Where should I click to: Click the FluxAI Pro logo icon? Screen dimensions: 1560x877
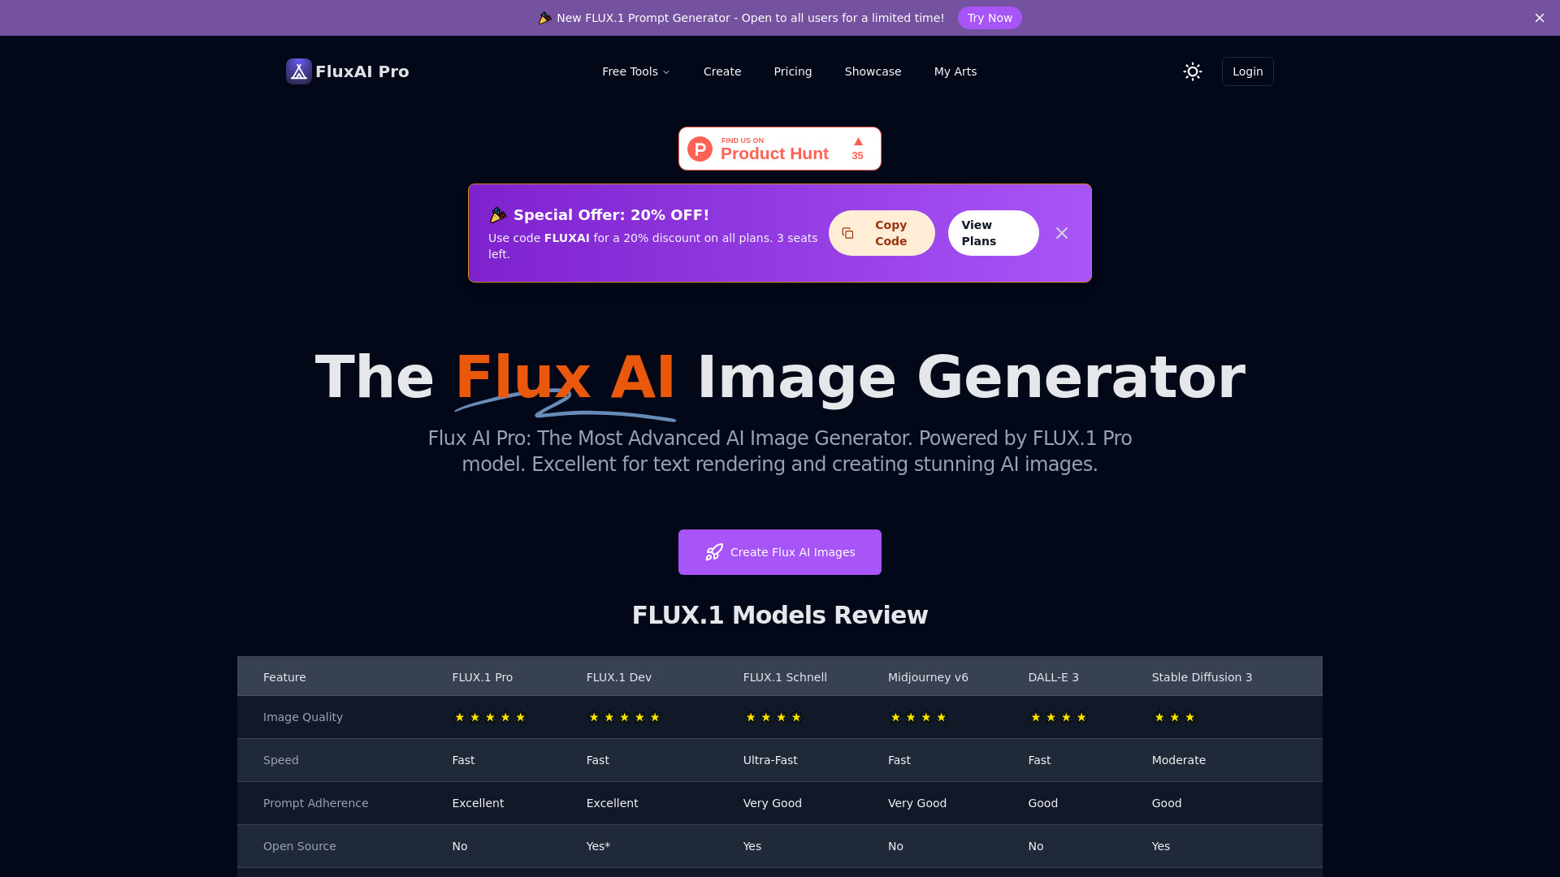[x=298, y=71]
